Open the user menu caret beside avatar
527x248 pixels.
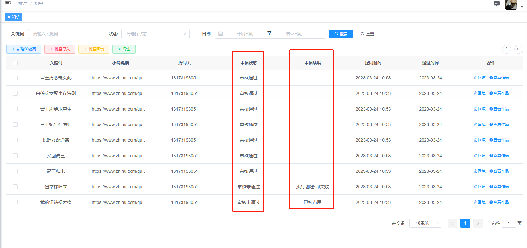(522, 7)
